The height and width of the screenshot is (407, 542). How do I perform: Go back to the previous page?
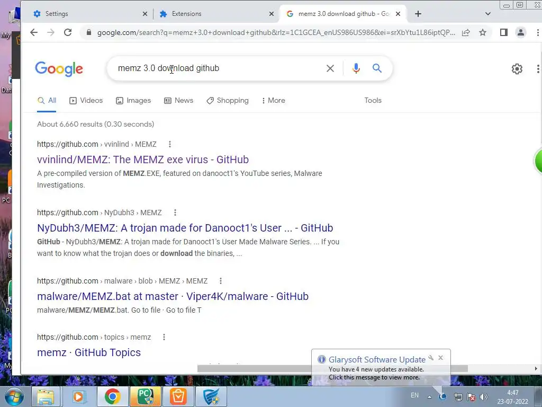tap(33, 32)
